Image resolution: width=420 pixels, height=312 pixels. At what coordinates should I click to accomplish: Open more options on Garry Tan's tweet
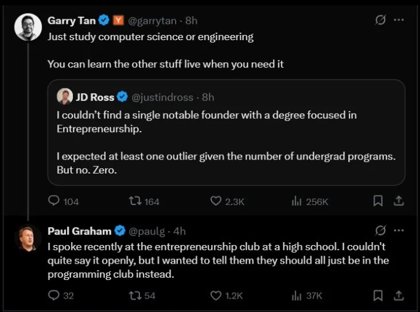point(399,20)
